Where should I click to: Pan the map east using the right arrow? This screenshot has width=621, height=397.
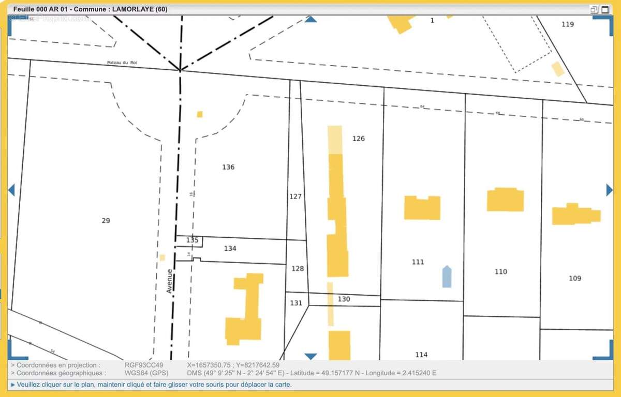point(610,190)
